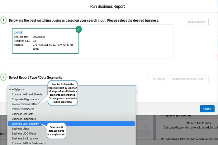The image size is (218, 145).
Task: Select Commercial Fraud Shields from the list
Action: pyautogui.click(x=27, y=94)
